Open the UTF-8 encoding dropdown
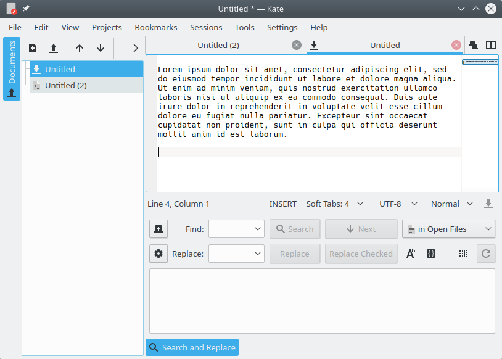The height and width of the screenshot is (359, 502). coord(398,204)
